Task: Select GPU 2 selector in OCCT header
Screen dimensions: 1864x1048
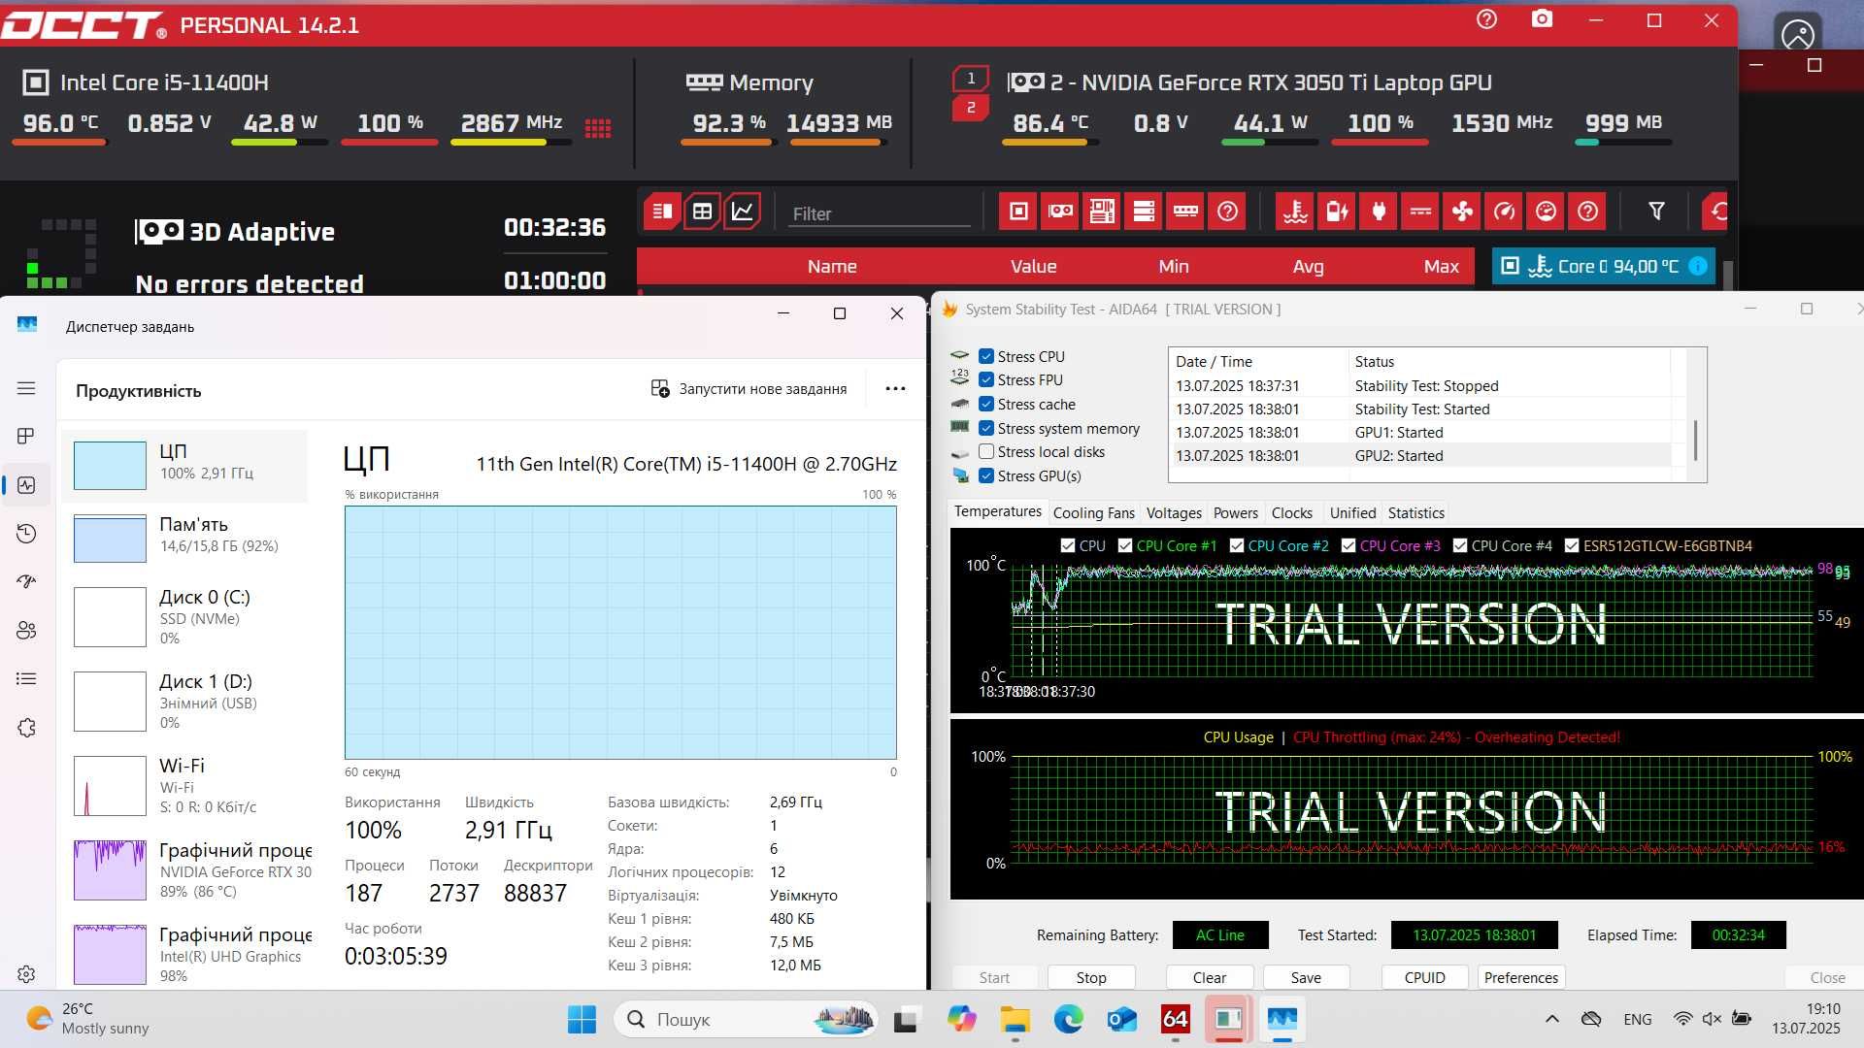Action: (x=971, y=108)
